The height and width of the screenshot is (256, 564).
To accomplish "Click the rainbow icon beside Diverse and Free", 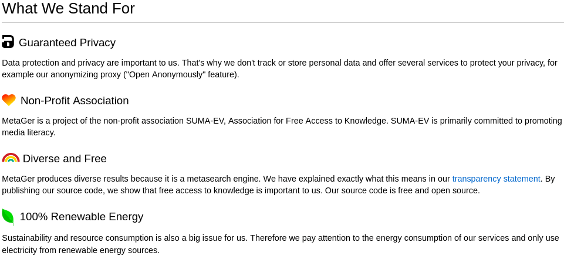I will (x=11, y=158).
